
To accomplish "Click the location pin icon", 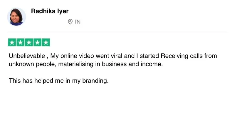I will [70, 22].
